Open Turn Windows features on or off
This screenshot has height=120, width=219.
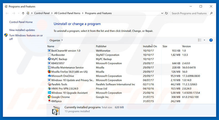(26, 37)
